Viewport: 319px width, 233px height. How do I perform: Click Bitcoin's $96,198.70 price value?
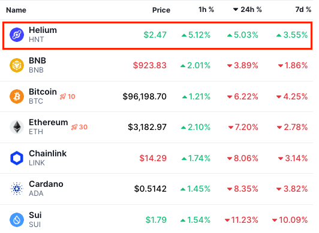tap(145, 96)
